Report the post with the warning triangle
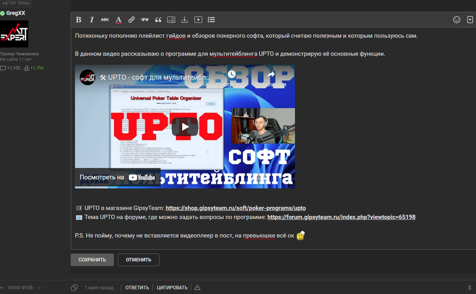The width and height of the screenshot is (476, 294). pos(197,288)
